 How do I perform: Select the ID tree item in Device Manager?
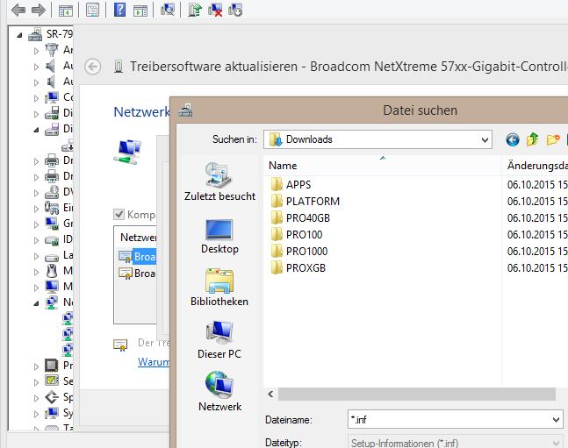click(x=59, y=239)
